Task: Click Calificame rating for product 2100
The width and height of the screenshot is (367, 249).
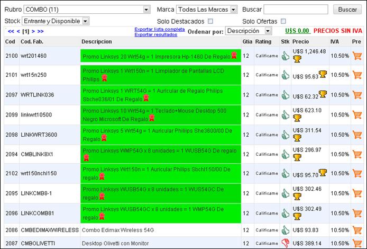Action: point(267,56)
